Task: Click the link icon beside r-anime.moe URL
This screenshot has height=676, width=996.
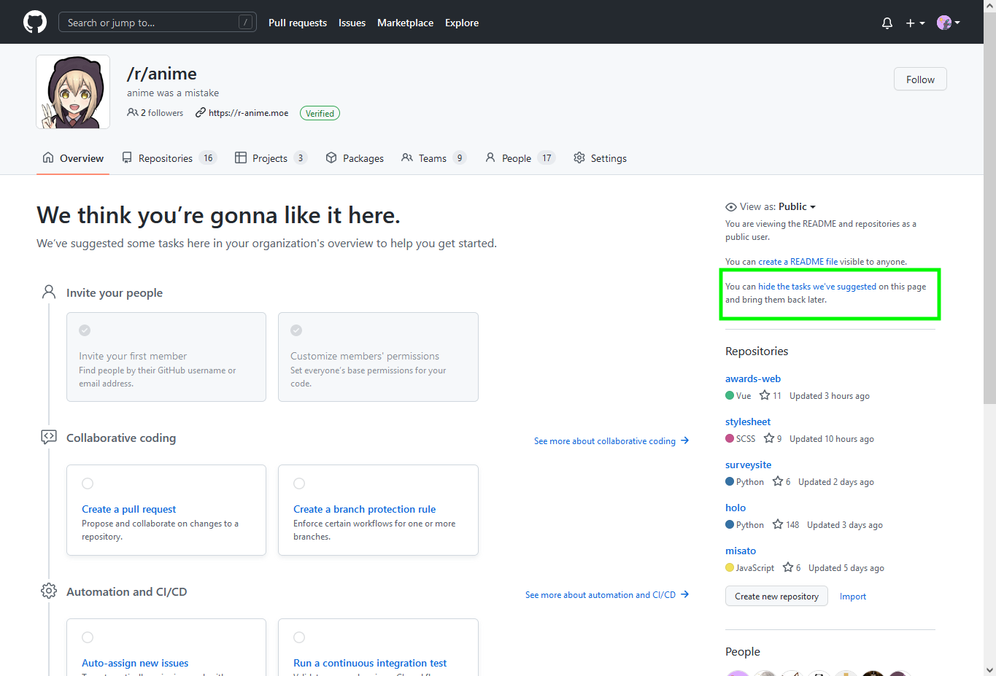Action: [200, 113]
